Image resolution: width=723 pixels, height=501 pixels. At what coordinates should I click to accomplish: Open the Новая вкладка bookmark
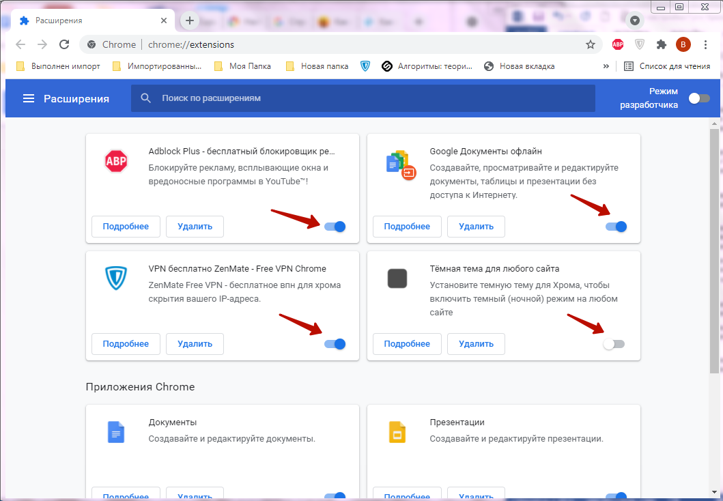[x=520, y=66]
